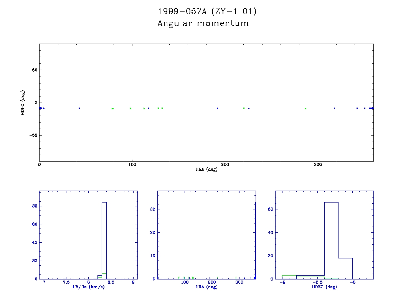This screenshot has height=294, width=393.
Task: Select the "Angular momentum" subtitle text
Action: tap(203, 23)
